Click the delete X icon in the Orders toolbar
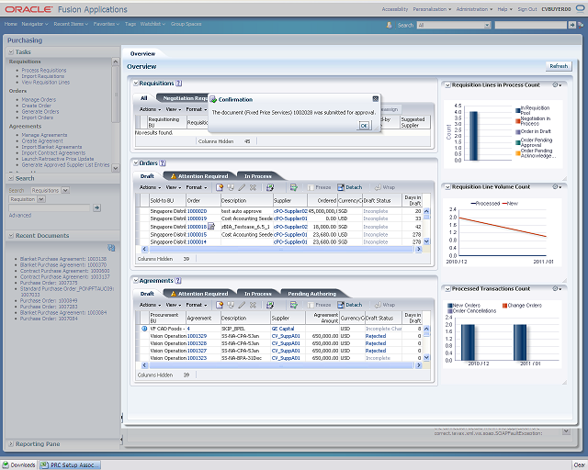The height and width of the screenshot is (470, 588). (x=254, y=187)
